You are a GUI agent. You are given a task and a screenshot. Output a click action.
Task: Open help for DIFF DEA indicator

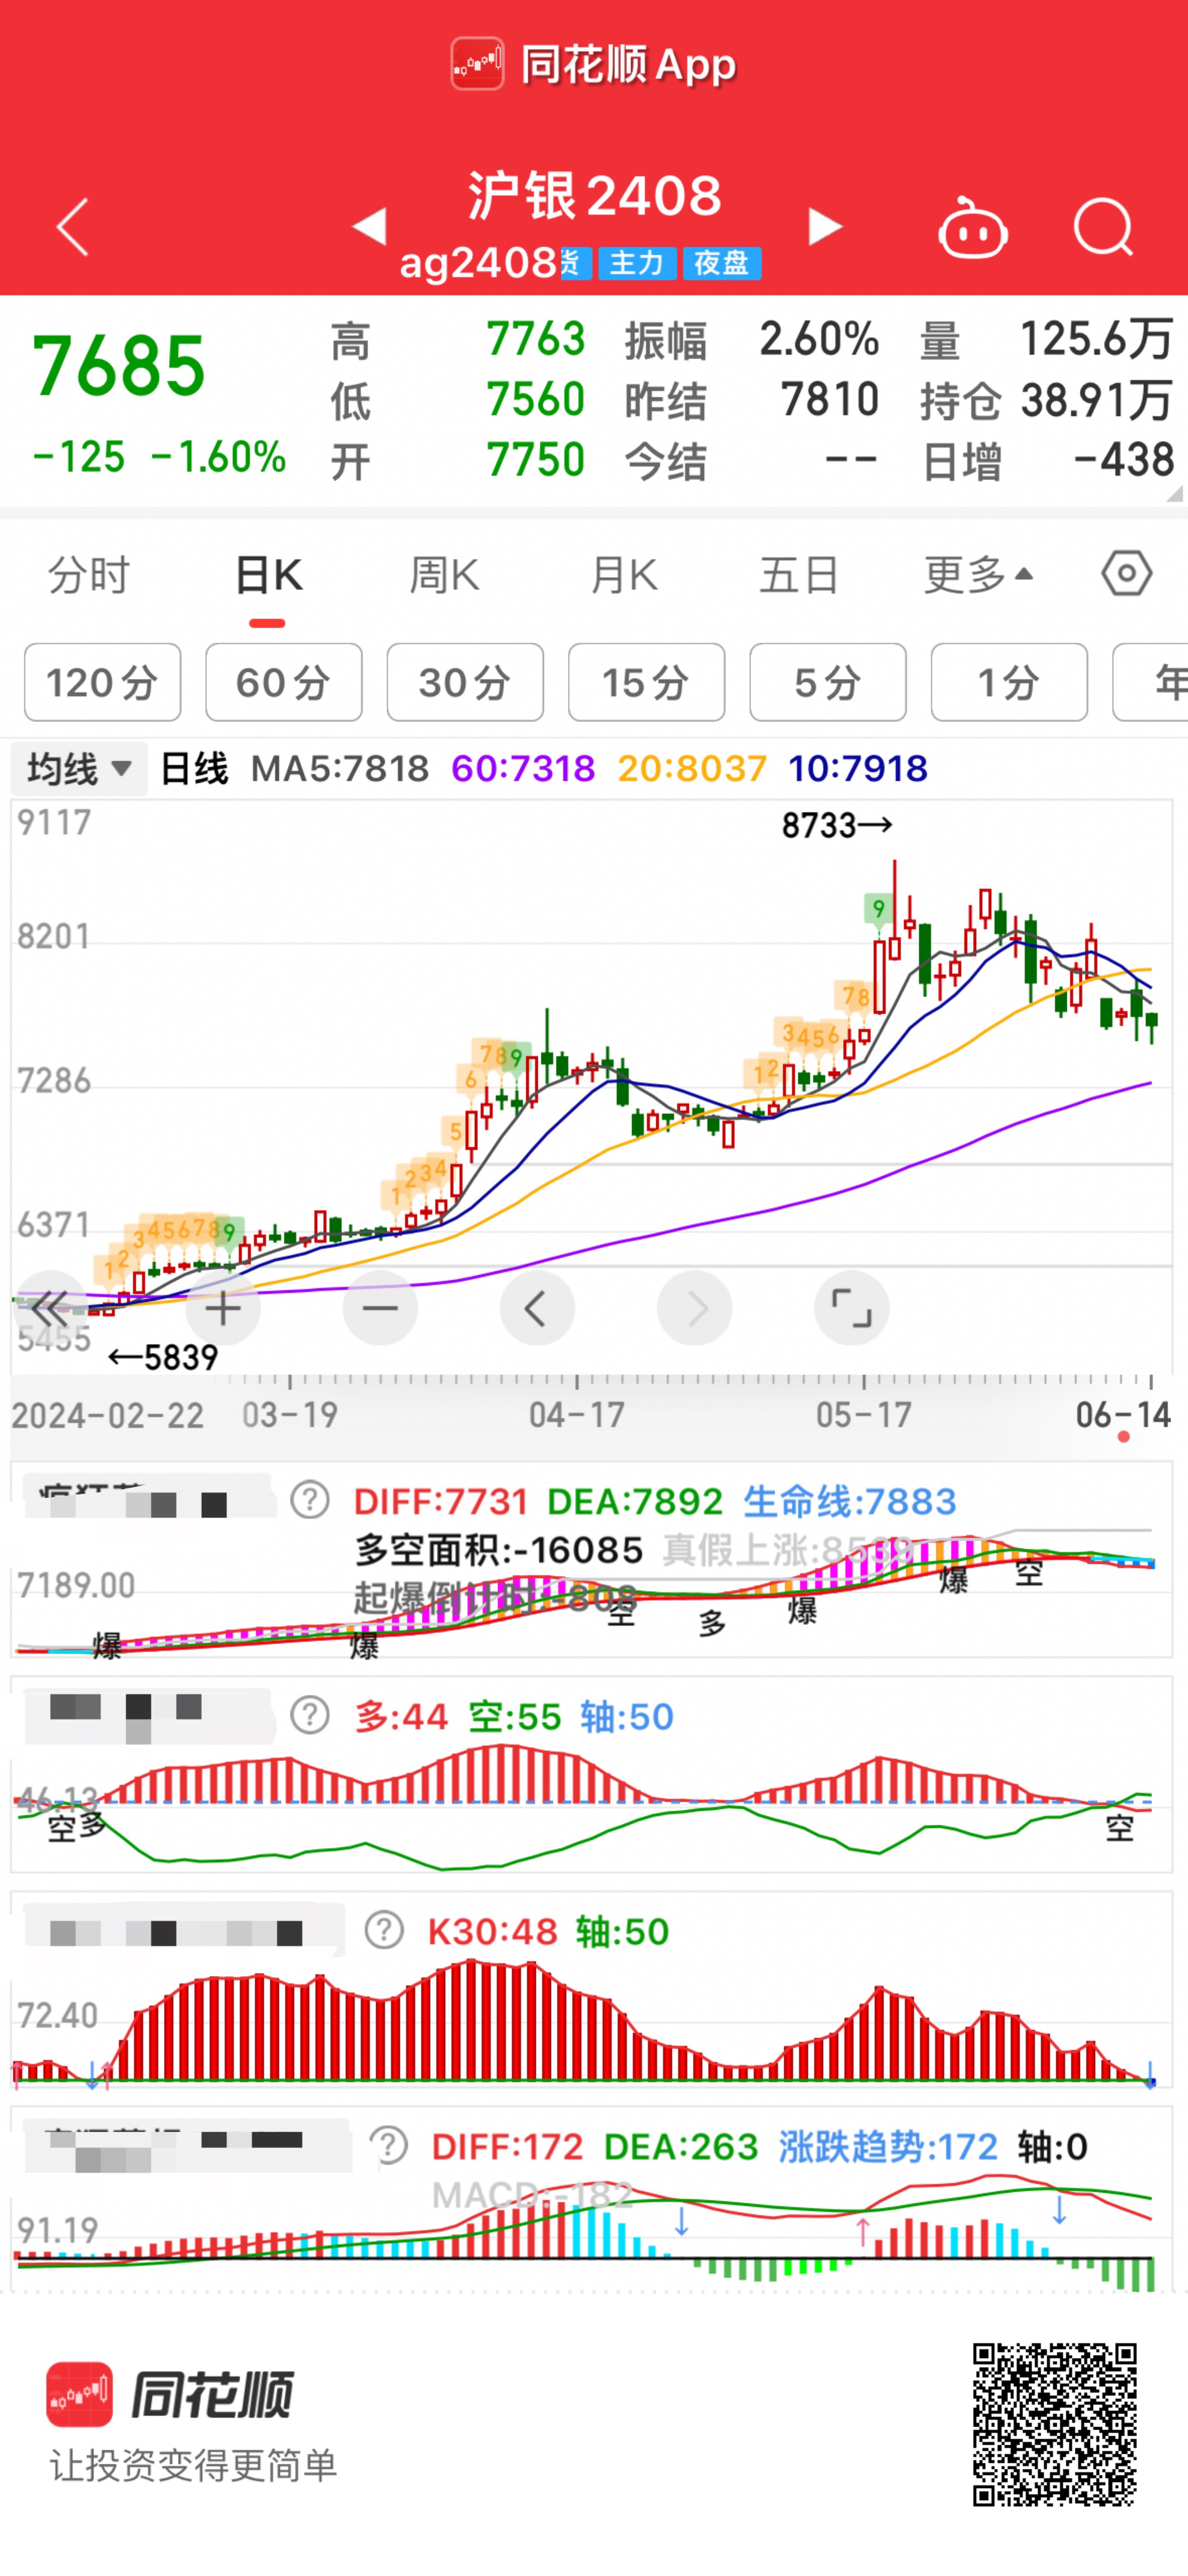pos(310,1500)
